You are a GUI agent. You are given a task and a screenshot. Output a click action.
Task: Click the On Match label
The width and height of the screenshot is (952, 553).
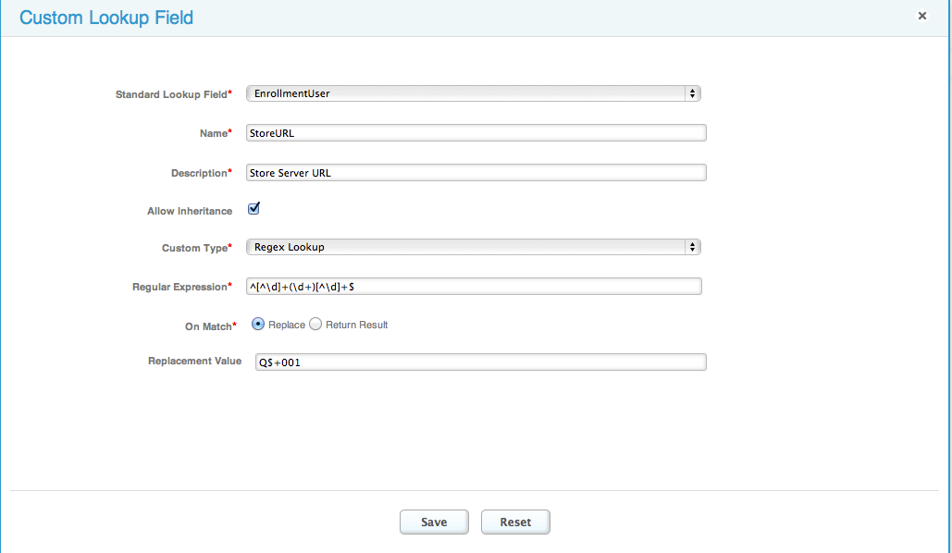211,326
